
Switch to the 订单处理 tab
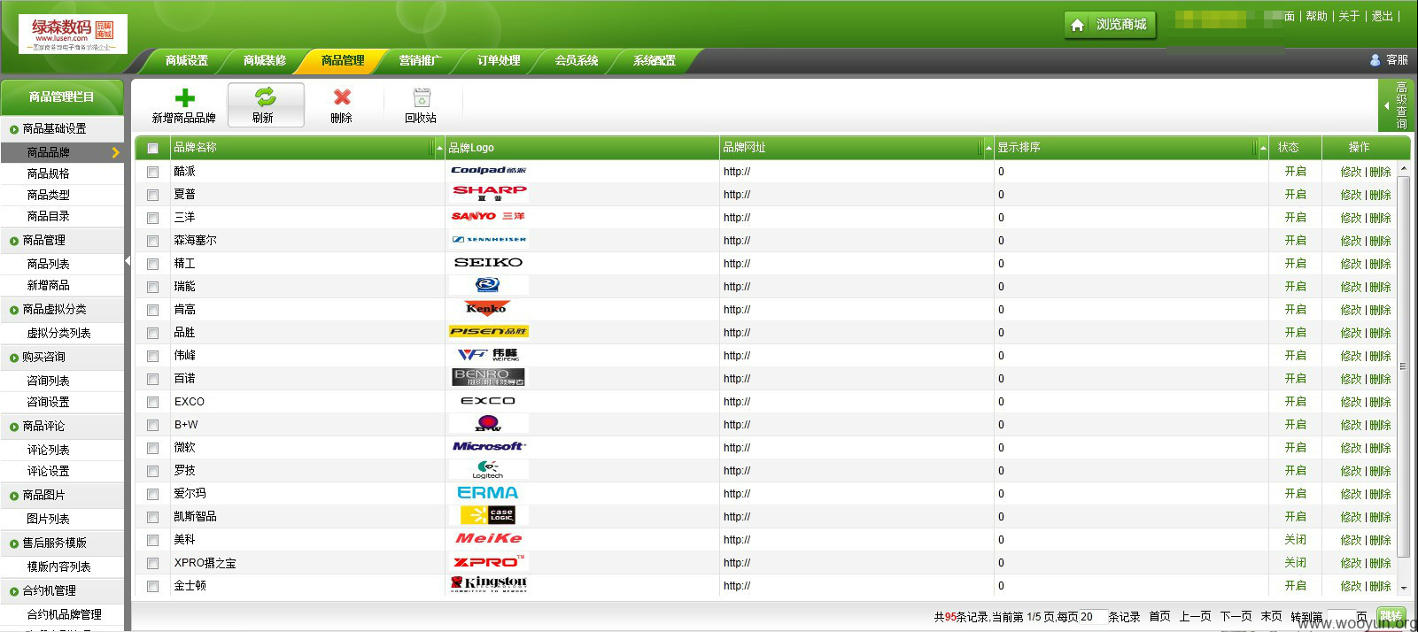499,60
